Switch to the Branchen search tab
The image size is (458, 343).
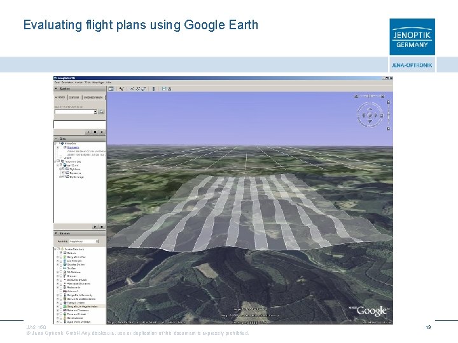pyautogui.click(x=74, y=97)
